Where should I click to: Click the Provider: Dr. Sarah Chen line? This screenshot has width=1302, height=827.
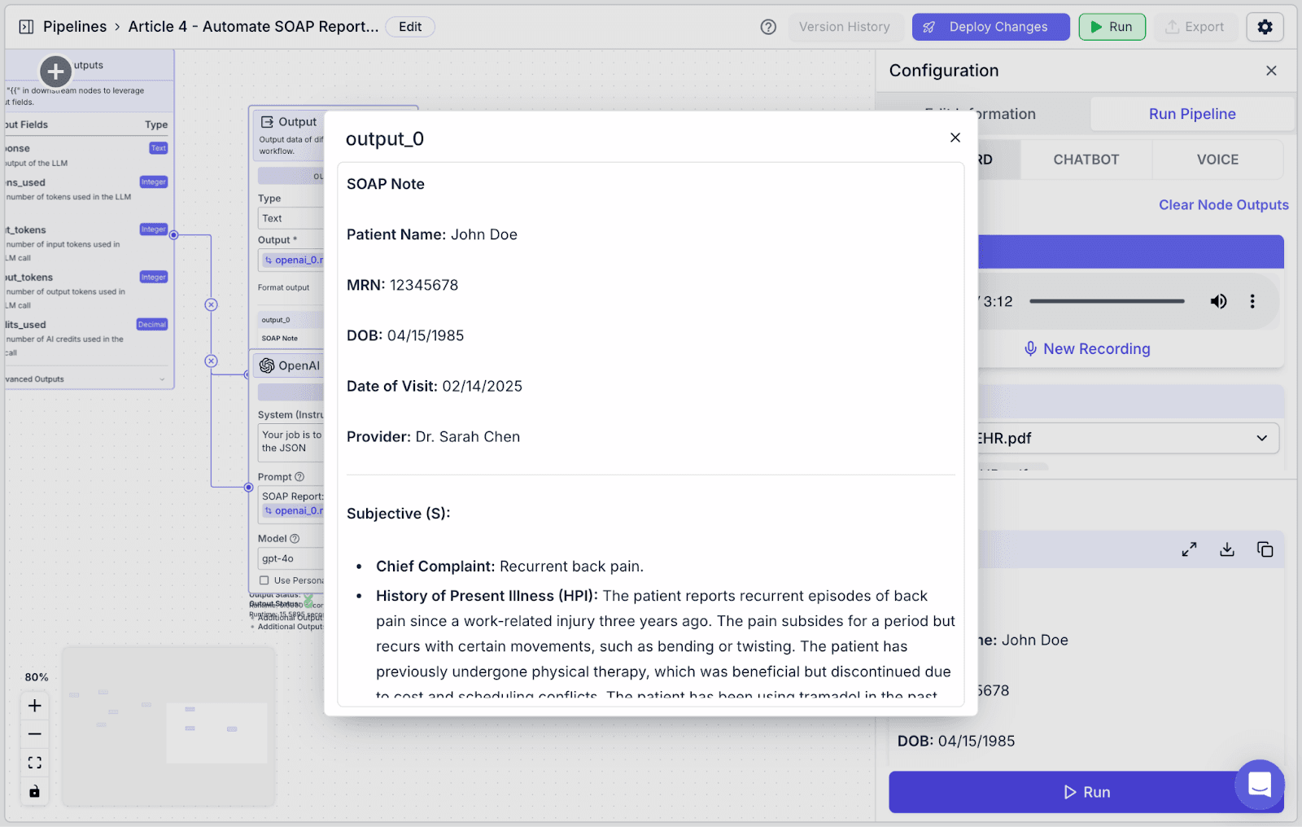(x=433, y=437)
